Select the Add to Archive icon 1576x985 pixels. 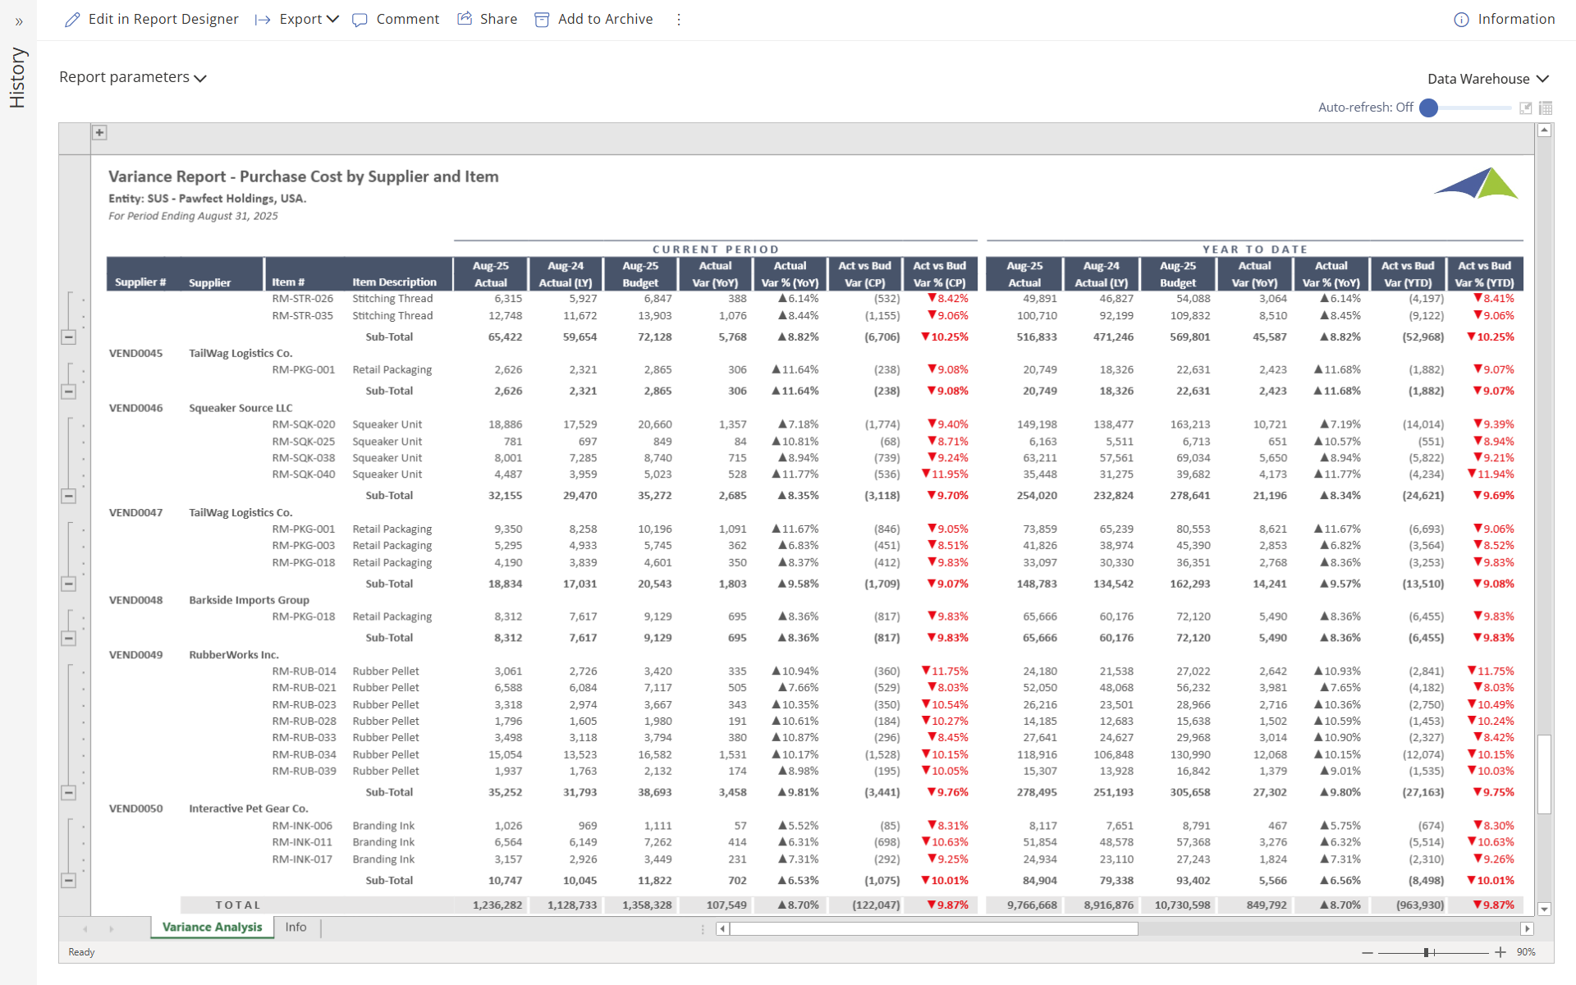(542, 19)
